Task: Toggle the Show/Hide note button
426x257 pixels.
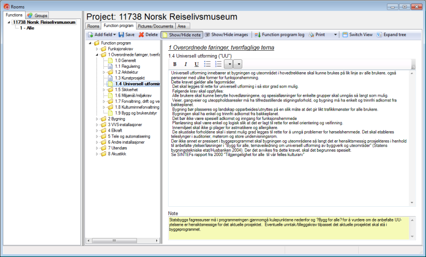Action: 182,35
